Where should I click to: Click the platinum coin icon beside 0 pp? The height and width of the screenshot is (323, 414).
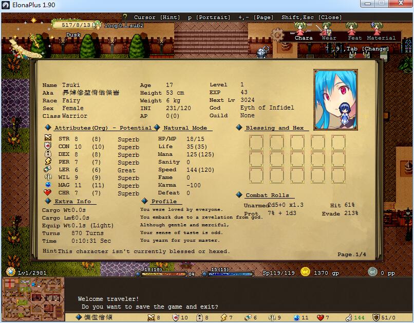(372, 272)
